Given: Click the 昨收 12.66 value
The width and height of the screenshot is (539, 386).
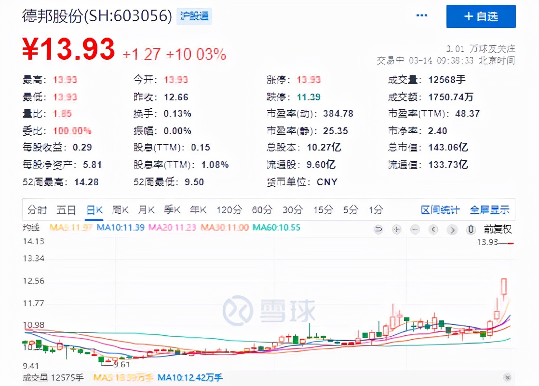Looking at the screenshot, I should (176, 97).
